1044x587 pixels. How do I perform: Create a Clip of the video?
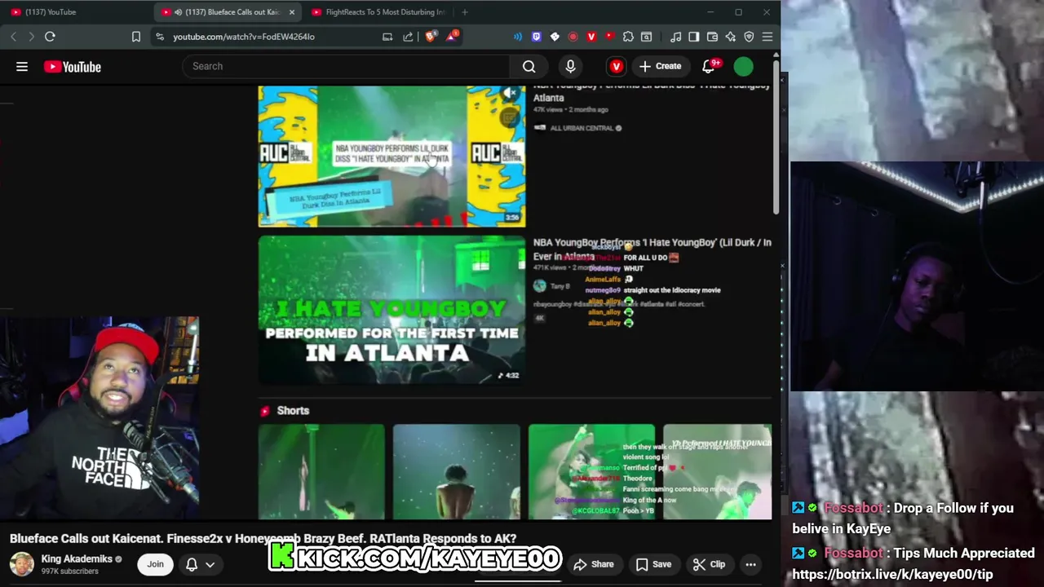coord(709,564)
